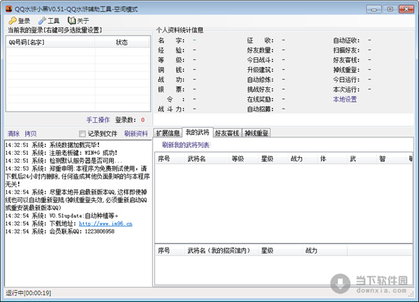Enable the 记录到文件 checkbox
Screen dimensions: 419x302
(x=82, y=133)
